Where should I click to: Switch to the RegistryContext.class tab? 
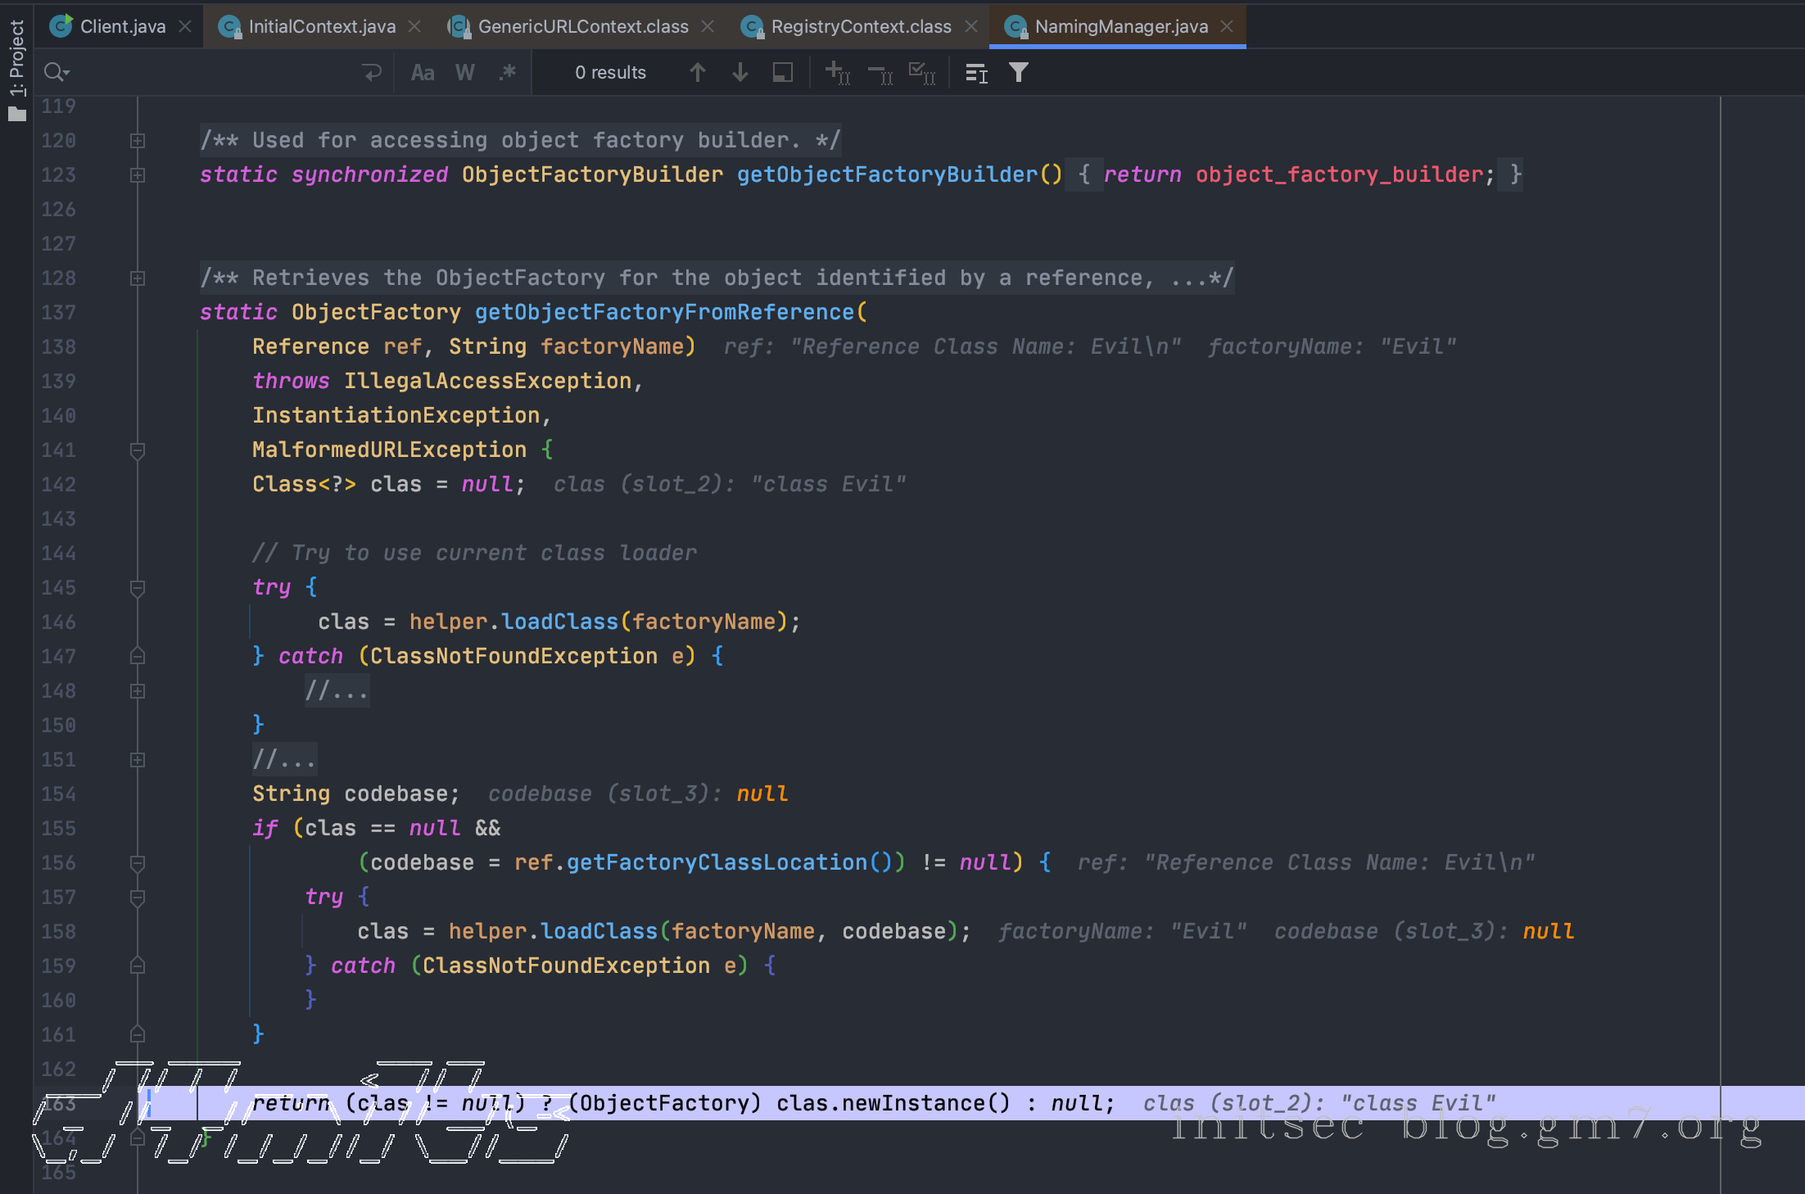860,26
